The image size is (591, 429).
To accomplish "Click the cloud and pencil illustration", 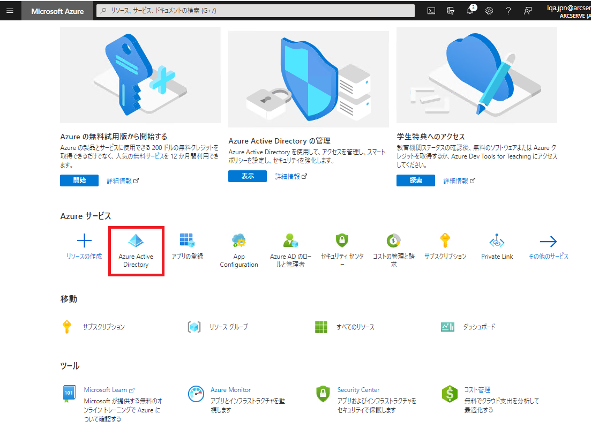I will click(477, 74).
